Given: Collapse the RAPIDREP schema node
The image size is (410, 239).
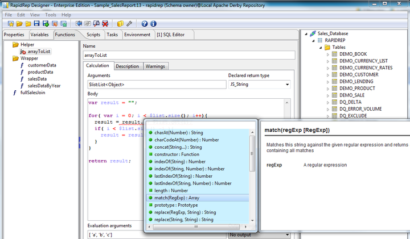Looking at the screenshot, I should (313, 41).
